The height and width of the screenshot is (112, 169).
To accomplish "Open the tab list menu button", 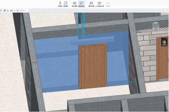I will click(167, 10).
